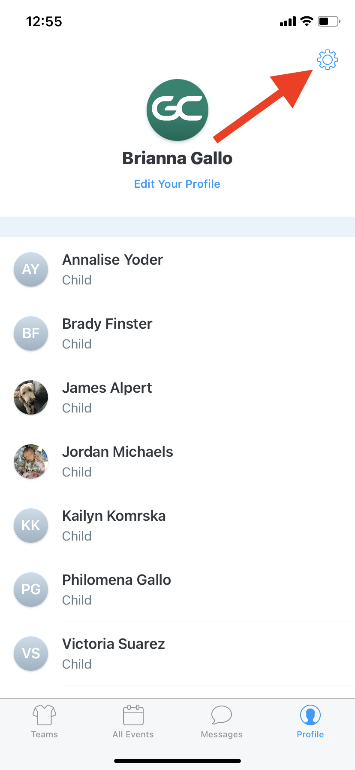Open James Alpert's dog photo thumbnail
This screenshot has height=770, width=355.
(x=31, y=397)
